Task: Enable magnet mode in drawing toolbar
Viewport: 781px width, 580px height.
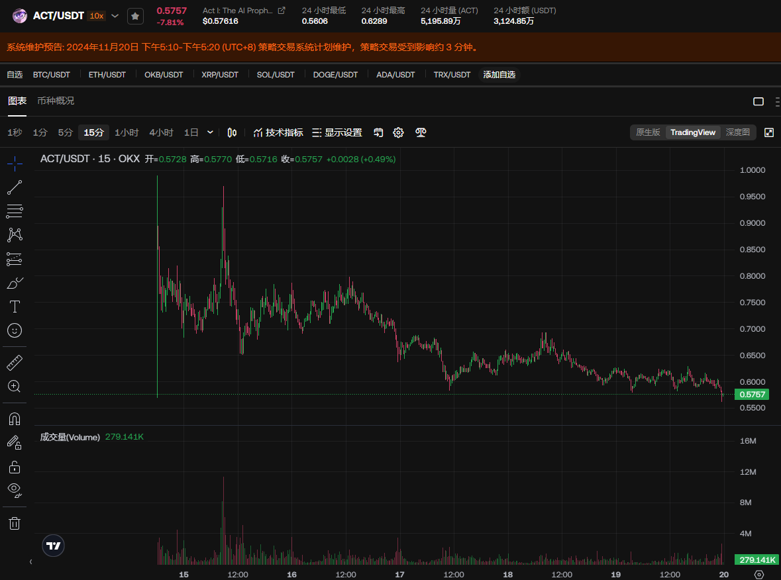Action: click(15, 418)
